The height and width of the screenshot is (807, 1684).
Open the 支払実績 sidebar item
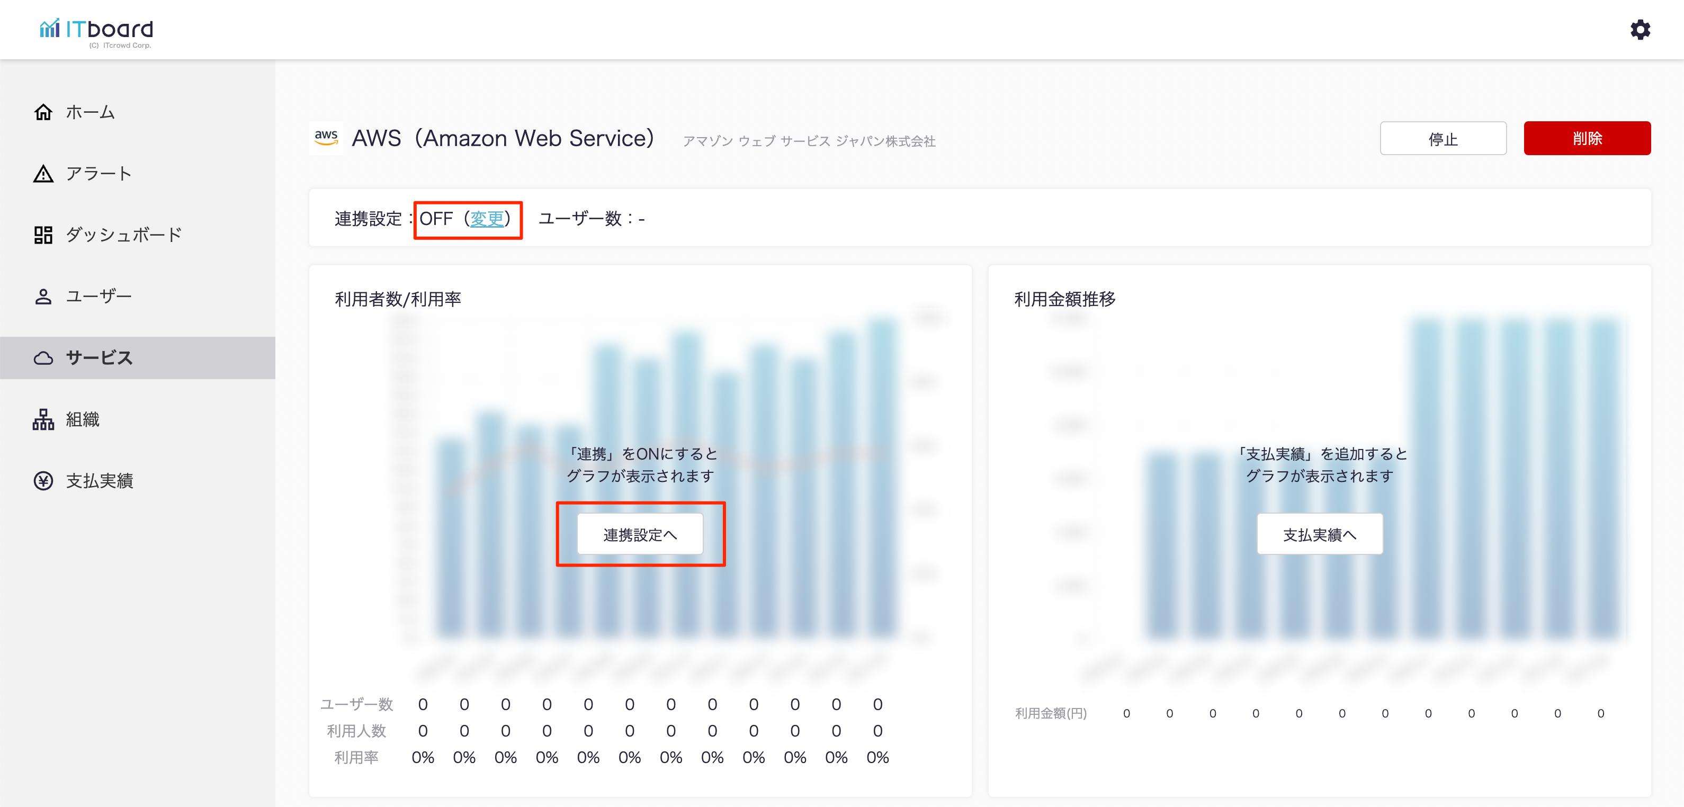(100, 481)
